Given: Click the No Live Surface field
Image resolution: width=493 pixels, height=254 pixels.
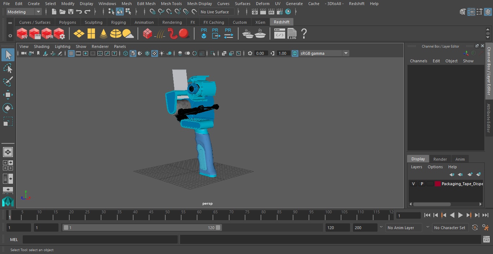Looking at the screenshot, I should (x=216, y=12).
